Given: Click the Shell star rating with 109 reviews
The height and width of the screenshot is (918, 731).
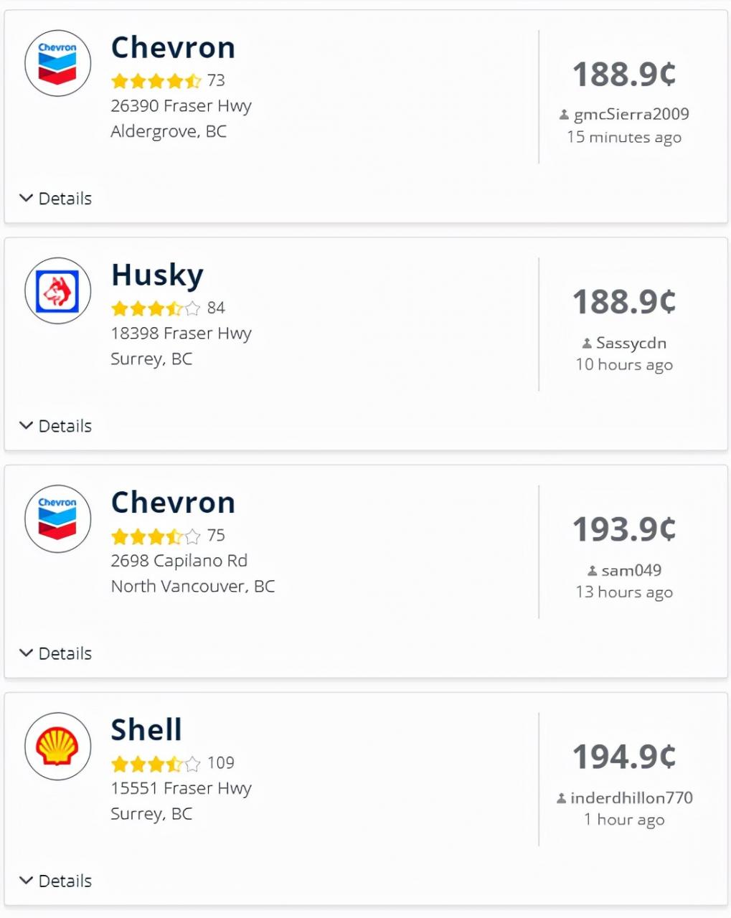Looking at the screenshot, I should point(156,764).
